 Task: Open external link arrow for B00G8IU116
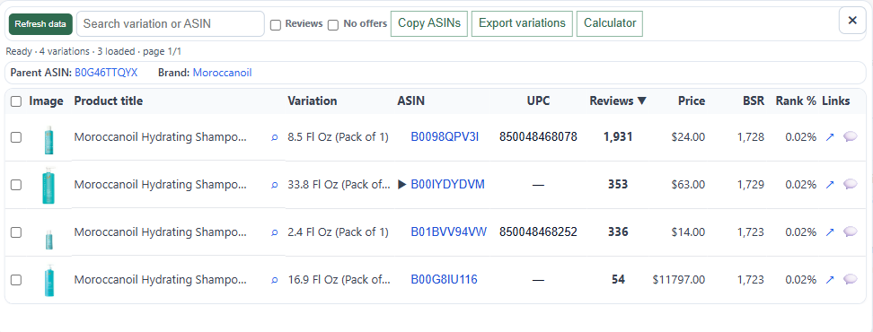tap(830, 279)
